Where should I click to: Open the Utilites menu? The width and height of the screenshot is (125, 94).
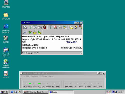(x=43, y=76)
